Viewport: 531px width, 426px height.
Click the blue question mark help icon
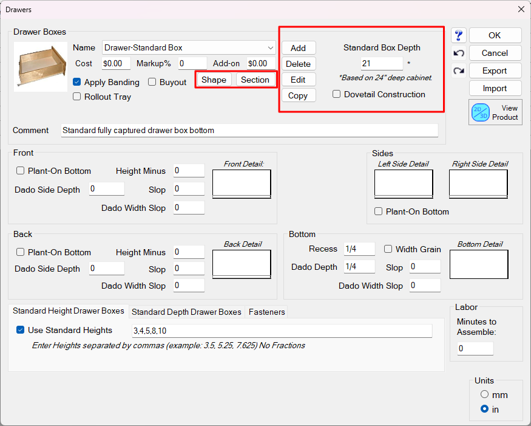pyautogui.click(x=459, y=36)
